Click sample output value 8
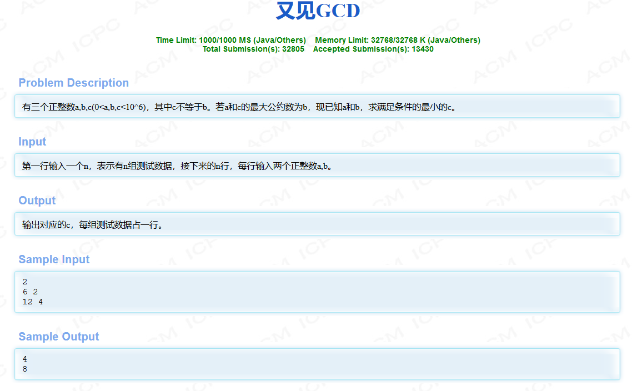632x391 pixels. coord(25,369)
